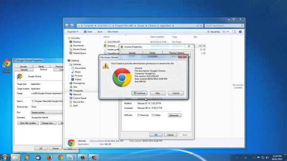Click Continue in File Access Denied dialog
Screen dimensions: 287x161
click(x=139, y=93)
